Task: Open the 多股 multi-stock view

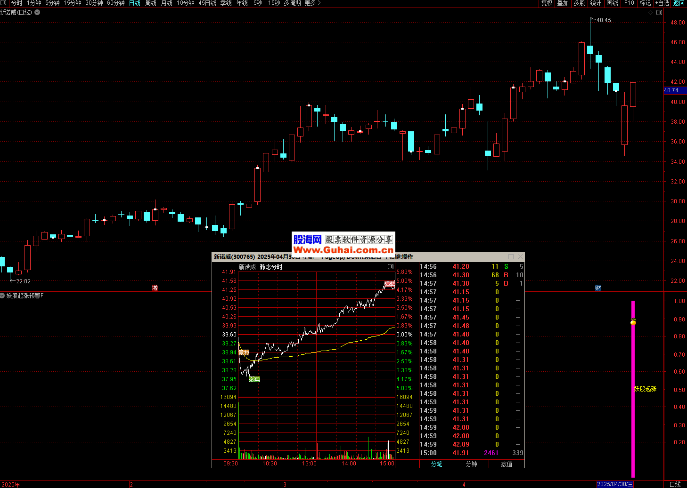Action: tap(579, 3)
